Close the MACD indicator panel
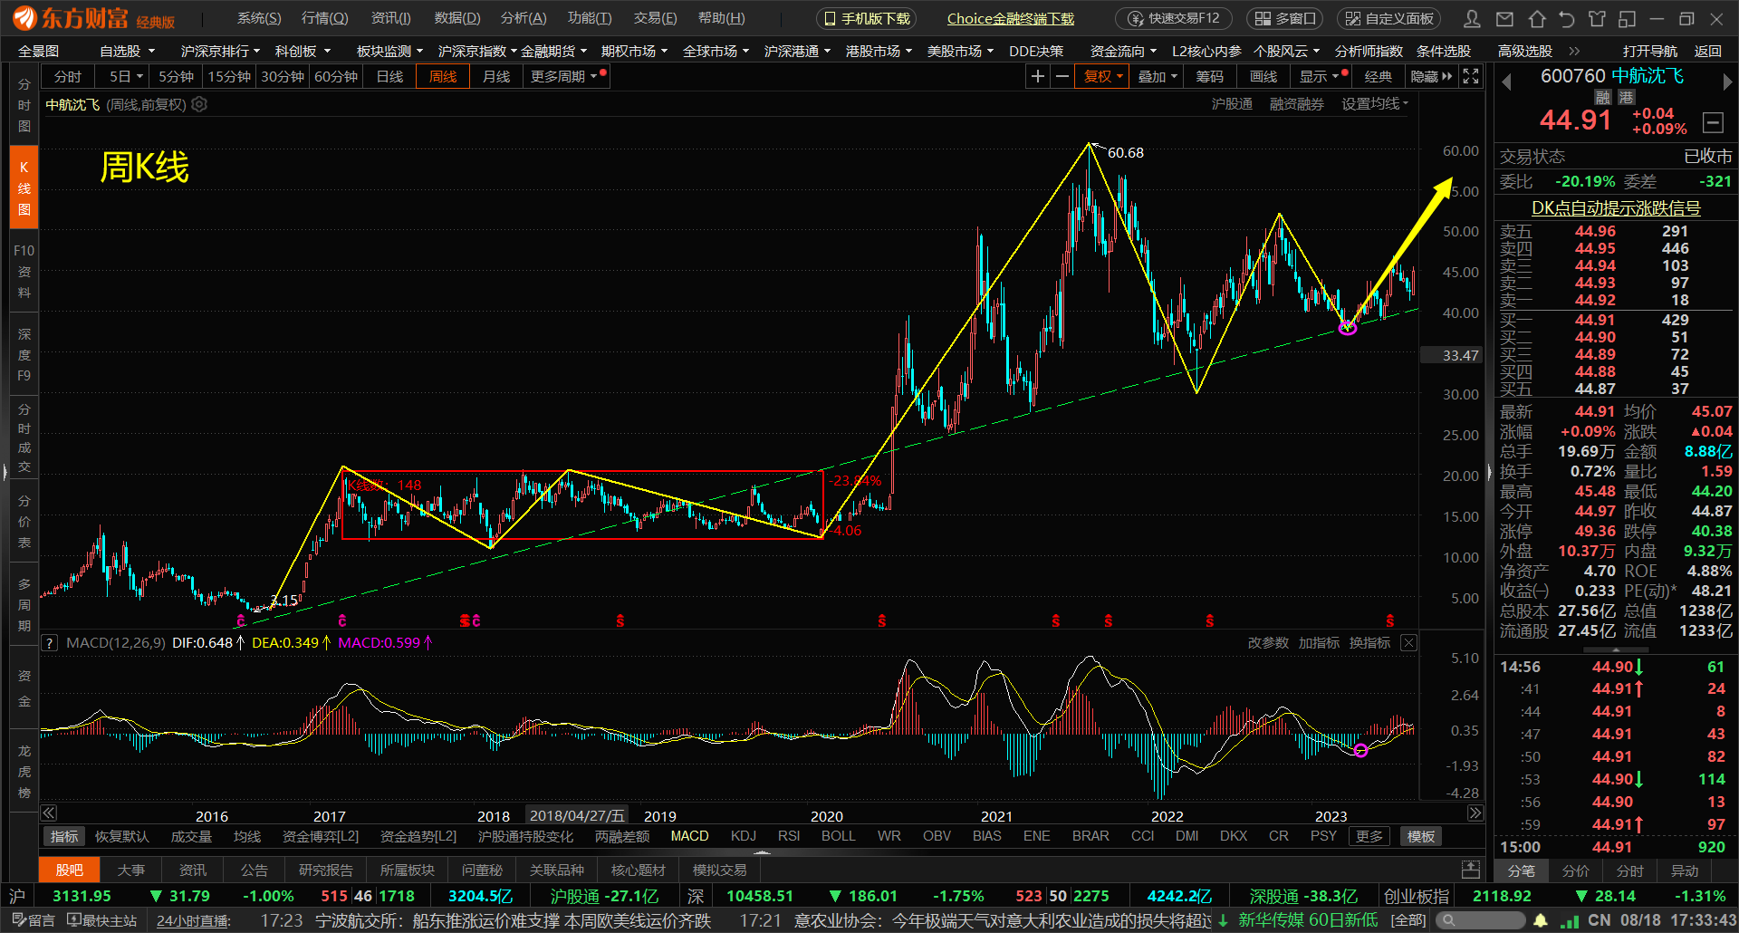The image size is (1739, 933). pos(1408,643)
